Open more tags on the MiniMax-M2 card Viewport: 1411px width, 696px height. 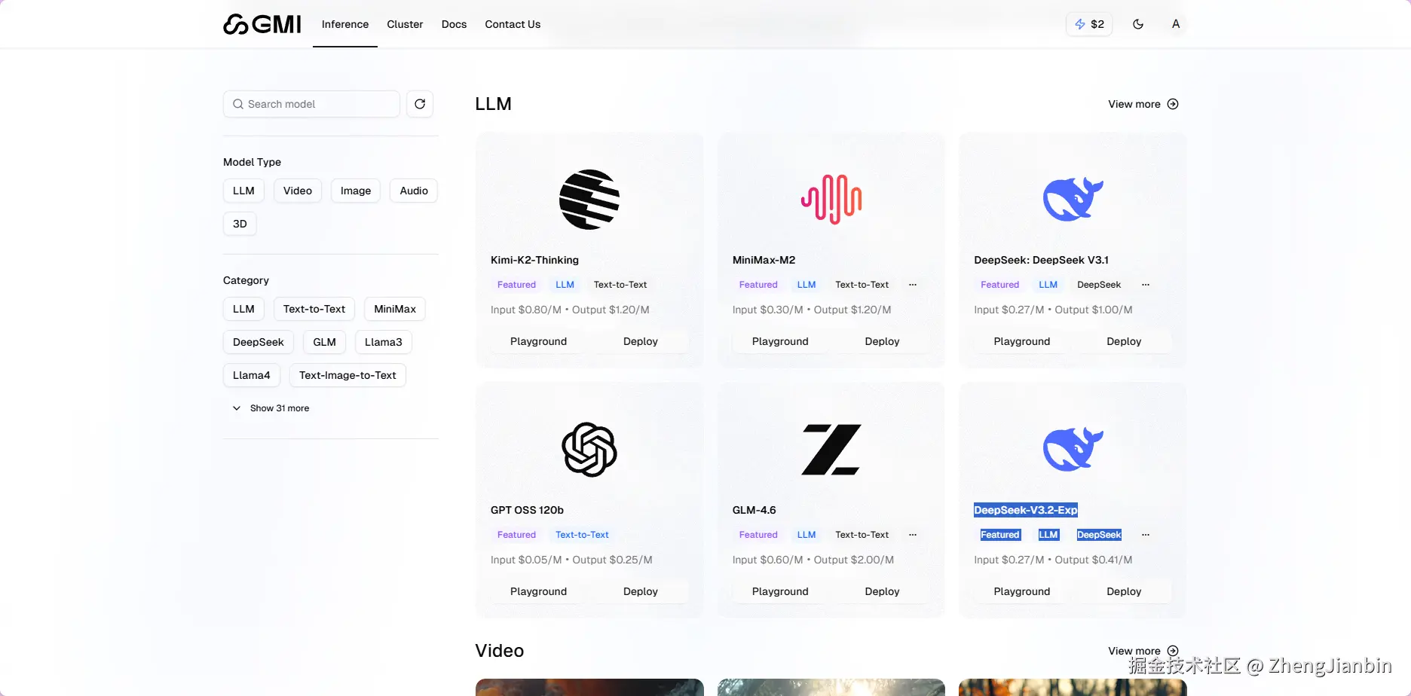(913, 285)
